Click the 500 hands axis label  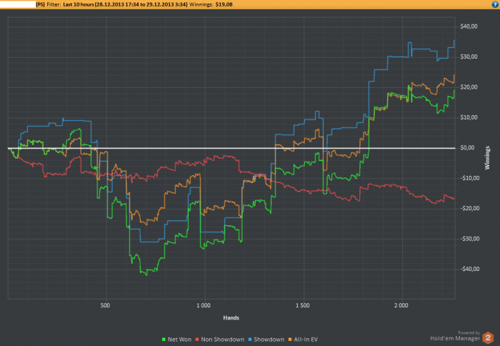point(105,305)
